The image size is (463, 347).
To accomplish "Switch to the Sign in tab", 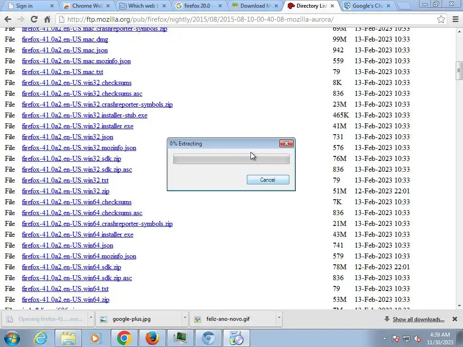I will click(x=28, y=5).
